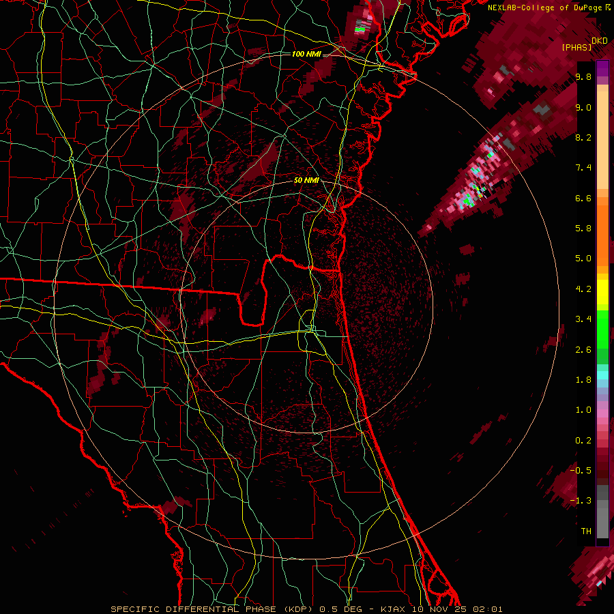This screenshot has width=614, height=614.
Task: Click the 0.2 scale value
Action: coord(583,441)
